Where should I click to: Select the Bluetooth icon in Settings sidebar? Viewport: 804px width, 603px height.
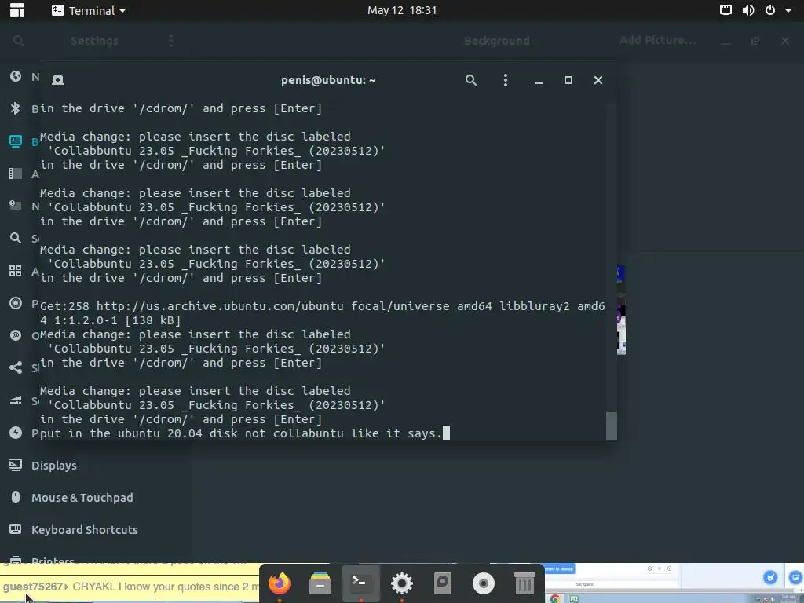click(16, 108)
